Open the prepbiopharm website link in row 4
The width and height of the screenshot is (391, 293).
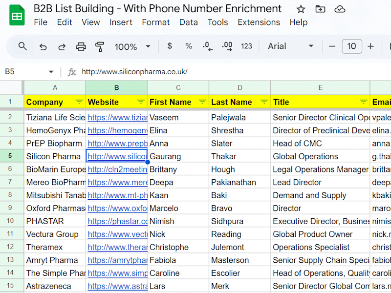tap(117, 144)
